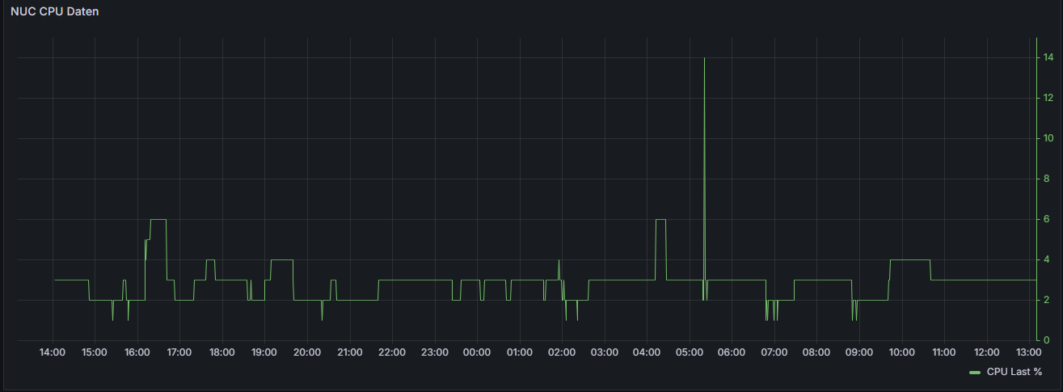Image resolution: width=1063 pixels, height=392 pixels.
Task: Click the 15:00 time axis label
Action: pyautogui.click(x=95, y=352)
